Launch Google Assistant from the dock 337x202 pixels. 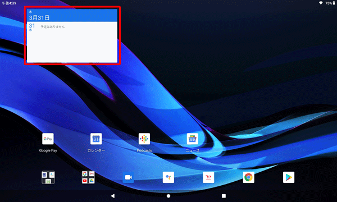pyautogui.click(x=168, y=177)
